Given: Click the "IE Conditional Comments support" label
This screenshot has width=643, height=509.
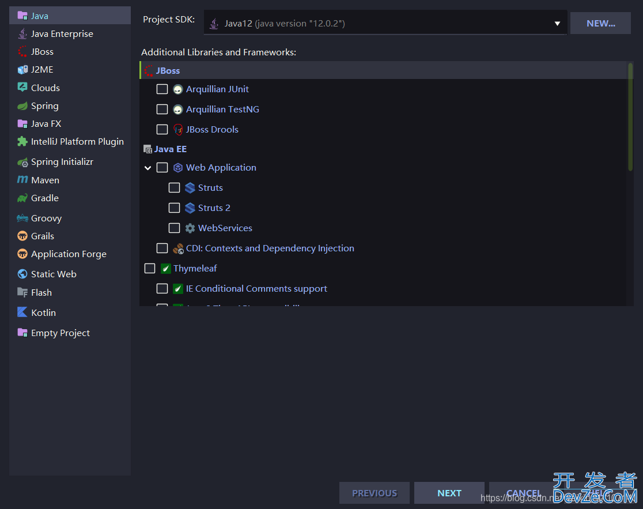Looking at the screenshot, I should pos(257,289).
